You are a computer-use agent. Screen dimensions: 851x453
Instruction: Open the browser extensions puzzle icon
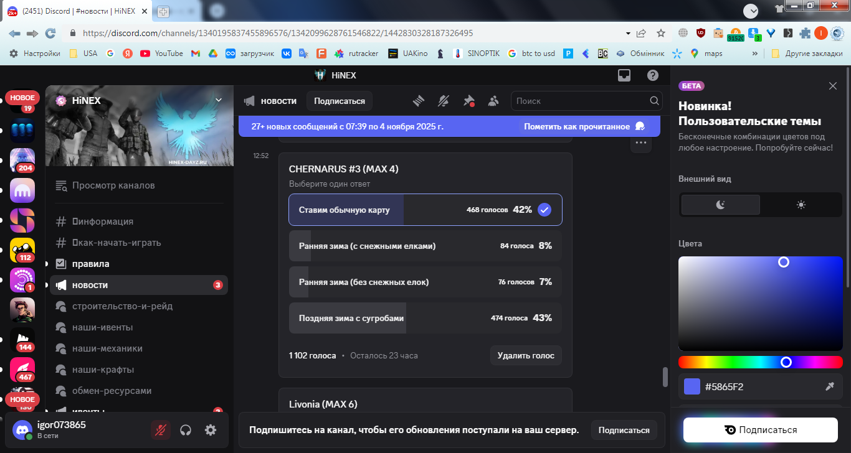point(806,33)
